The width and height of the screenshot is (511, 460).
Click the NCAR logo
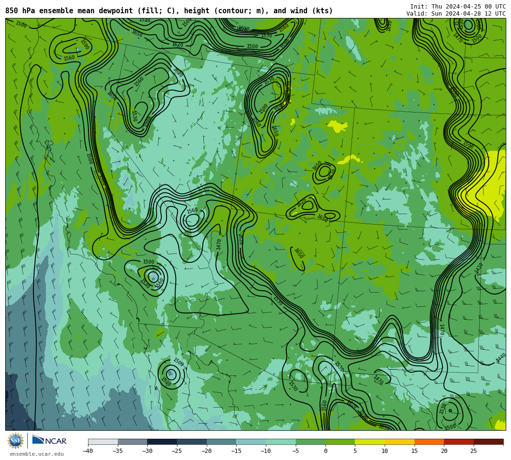pyautogui.click(x=49, y=441)
